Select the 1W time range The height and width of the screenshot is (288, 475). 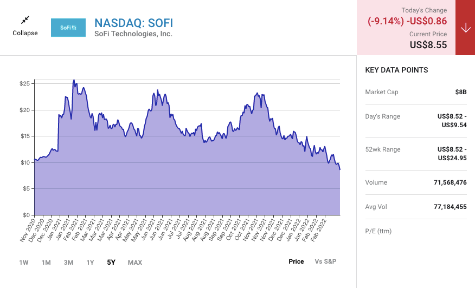click(24, 263)
